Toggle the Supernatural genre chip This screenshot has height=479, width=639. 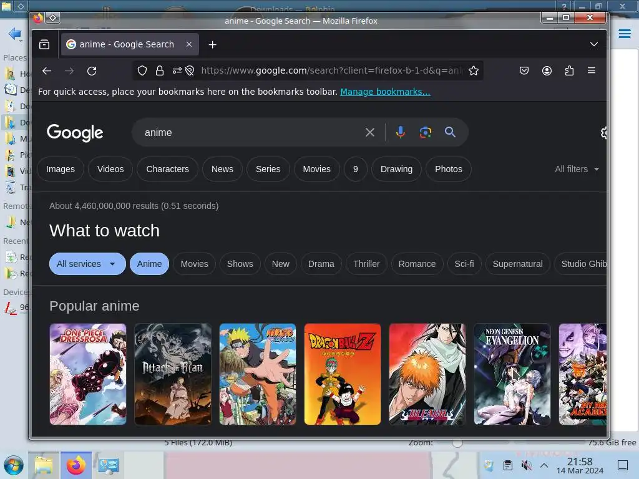(x=517, y=264)
